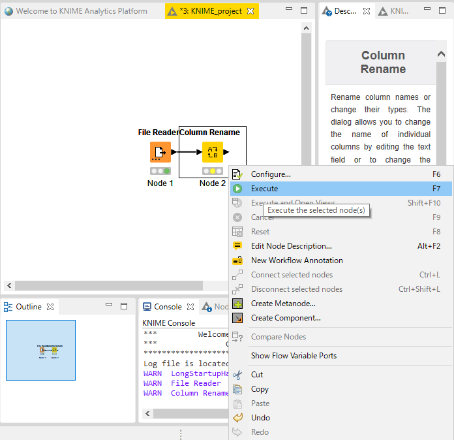Maximize the workflow editor panel
Screen dimensions: 454x440
(304, 10)
